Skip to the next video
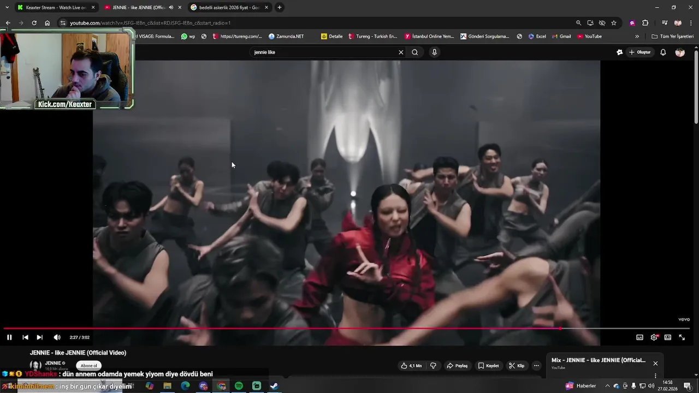This screenshot has height=393, width=699. click(39, 337)
